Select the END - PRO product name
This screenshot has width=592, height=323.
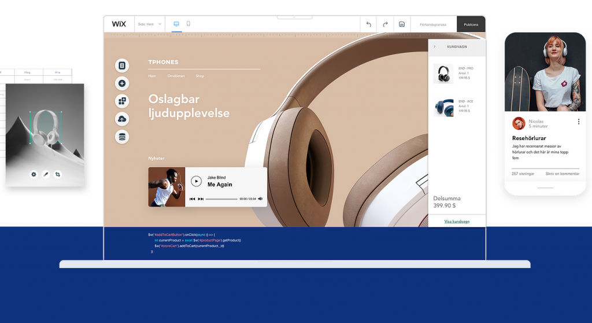465,68
